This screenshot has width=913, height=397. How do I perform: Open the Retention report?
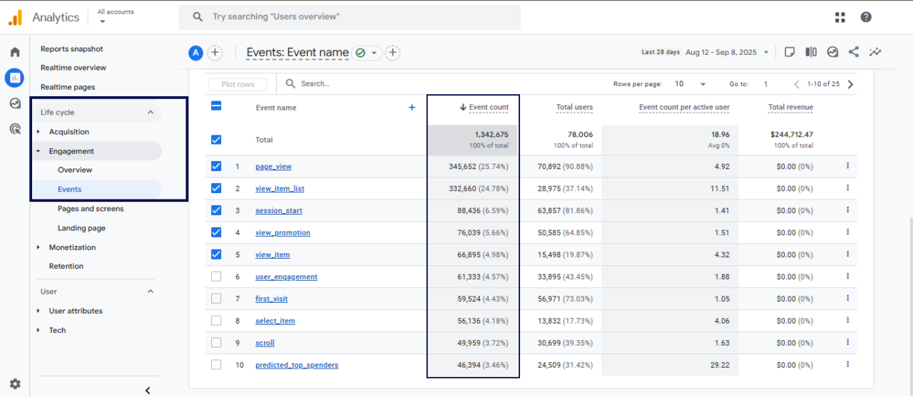coord(66,266)
